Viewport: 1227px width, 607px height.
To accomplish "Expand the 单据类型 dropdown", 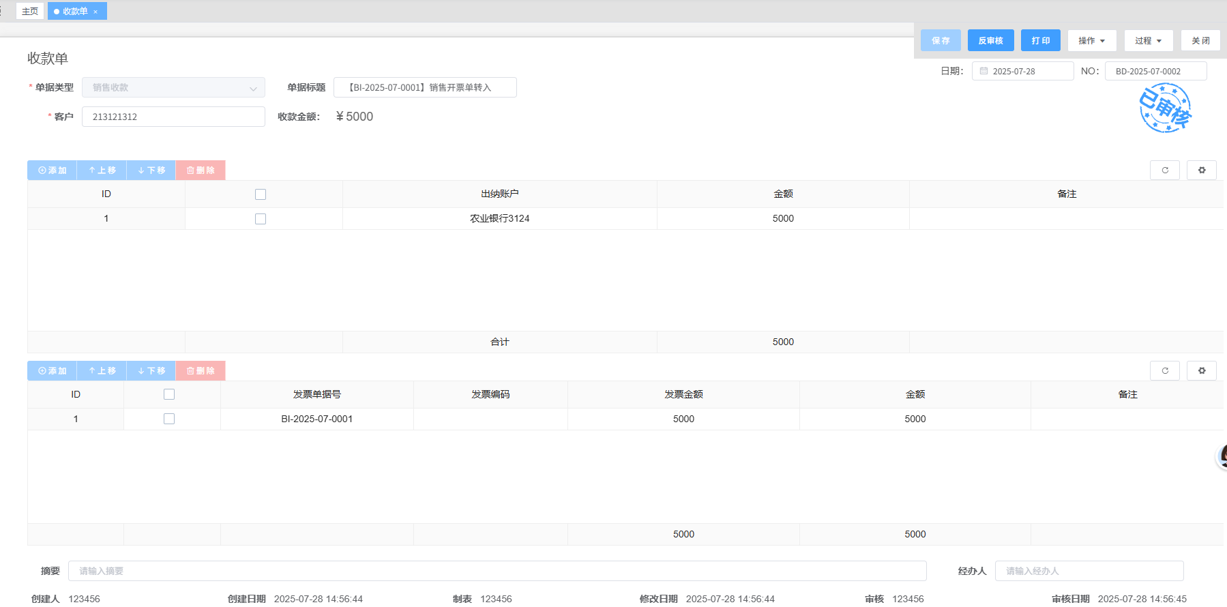I will pos(173,88).
